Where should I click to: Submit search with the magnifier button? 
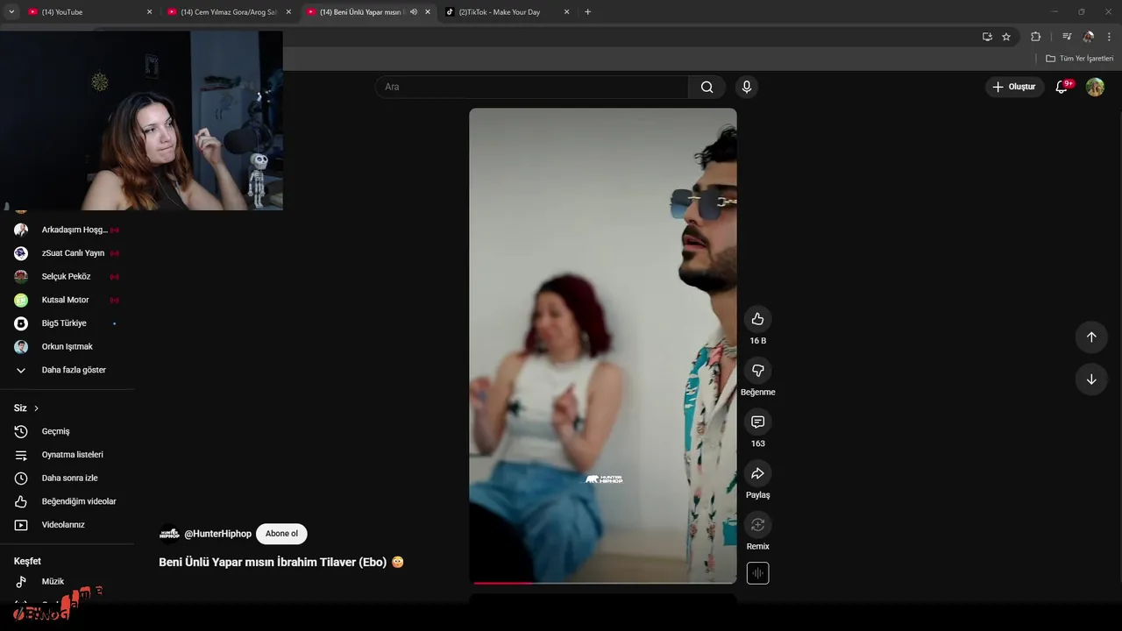click(707, 87)
